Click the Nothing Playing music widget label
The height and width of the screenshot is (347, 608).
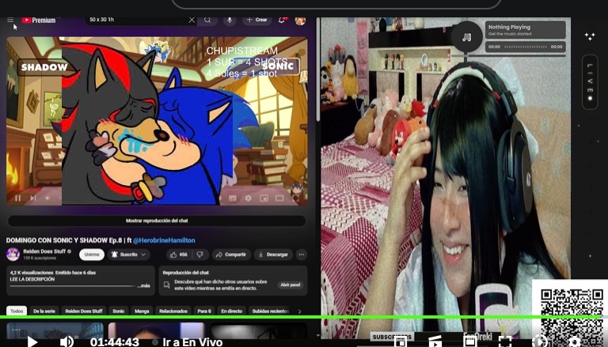509,27
